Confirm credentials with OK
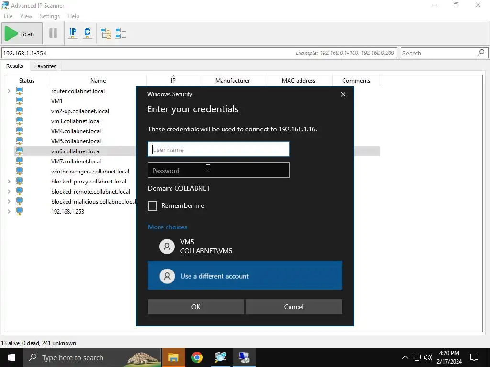 pos(196,307)
